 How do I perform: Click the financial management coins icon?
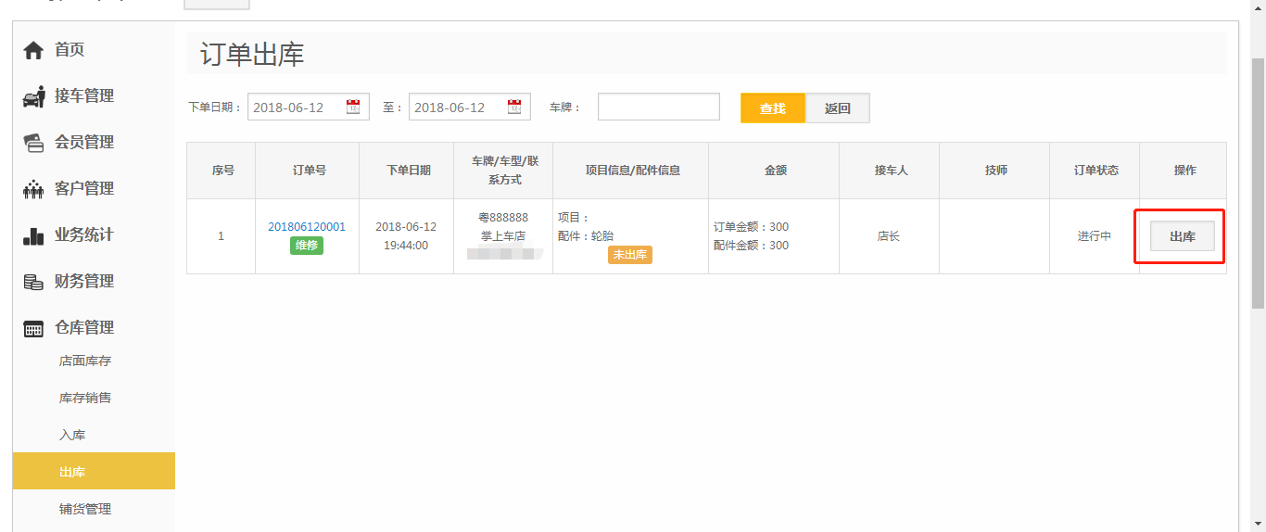33,282
